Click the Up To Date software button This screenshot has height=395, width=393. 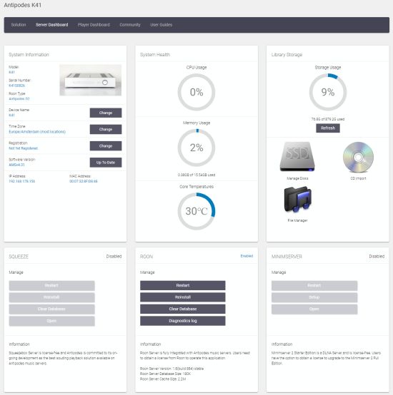click(x=106, y=163)
